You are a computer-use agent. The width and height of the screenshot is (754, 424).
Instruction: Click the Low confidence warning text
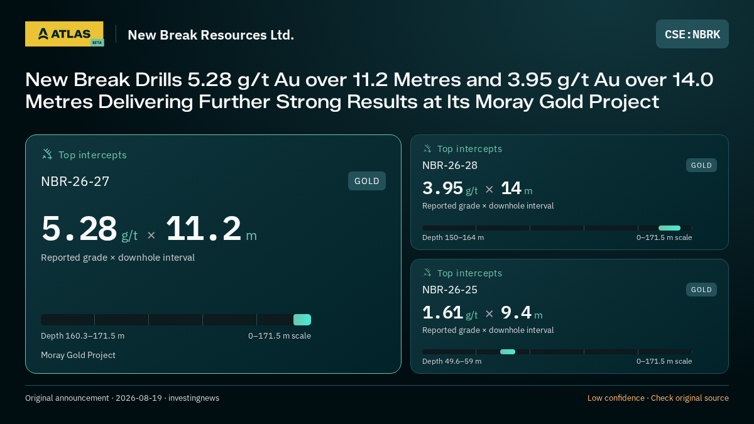(616, 398)
